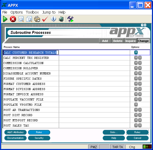Screen dimensions: 153x150
Task: Click the wrench tools toolbar icon
Action: [x=71, y=19]
